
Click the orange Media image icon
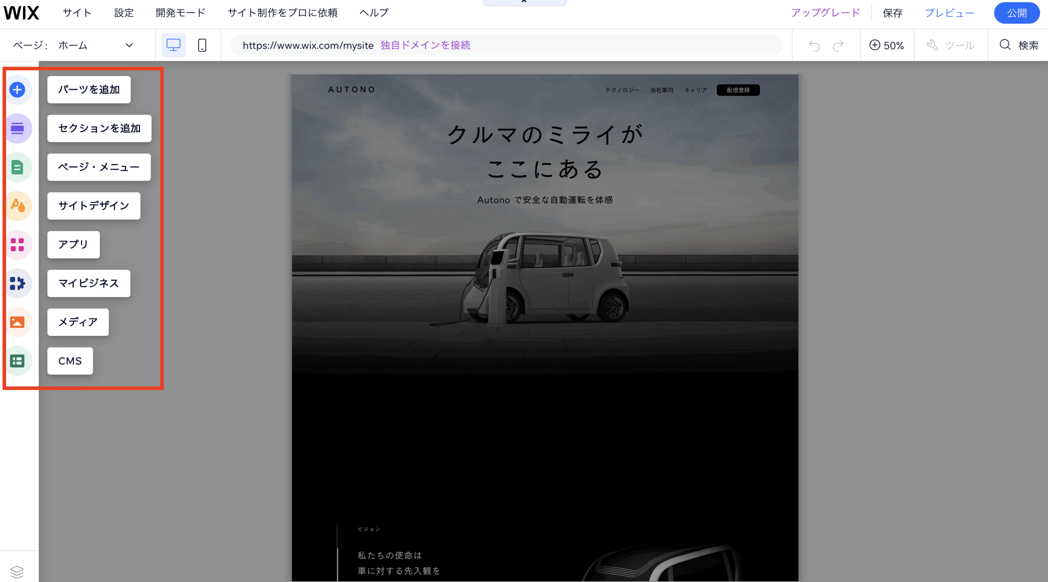click(17, 322)
